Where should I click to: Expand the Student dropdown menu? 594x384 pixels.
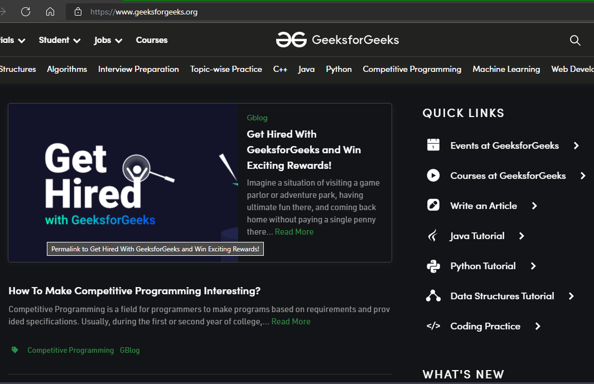point(60,40)
